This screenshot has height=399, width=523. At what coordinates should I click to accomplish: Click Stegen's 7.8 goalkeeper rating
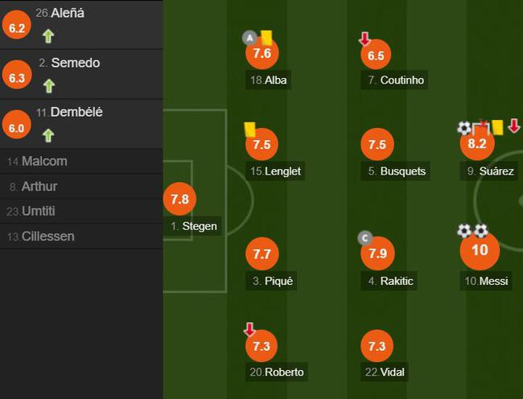pyautogui.click(x=179, y=199)
